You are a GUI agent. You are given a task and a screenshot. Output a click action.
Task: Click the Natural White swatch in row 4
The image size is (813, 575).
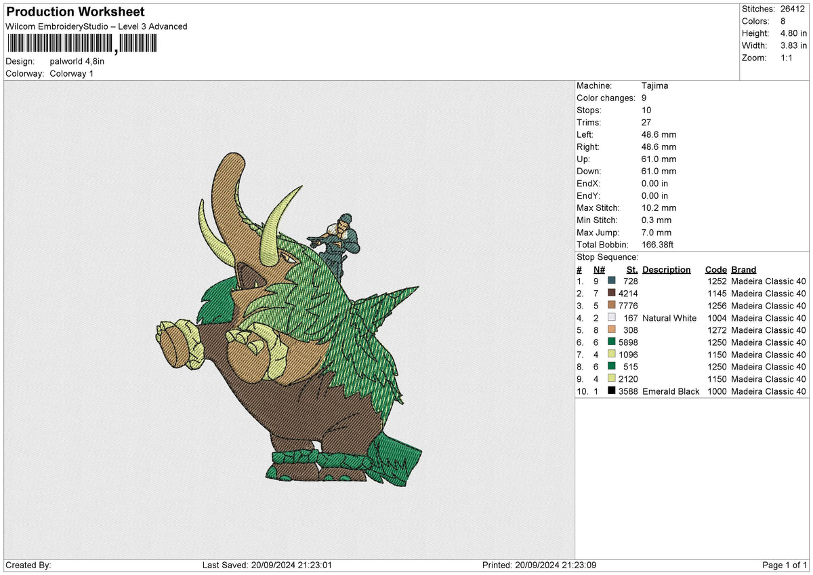[612, 318]
